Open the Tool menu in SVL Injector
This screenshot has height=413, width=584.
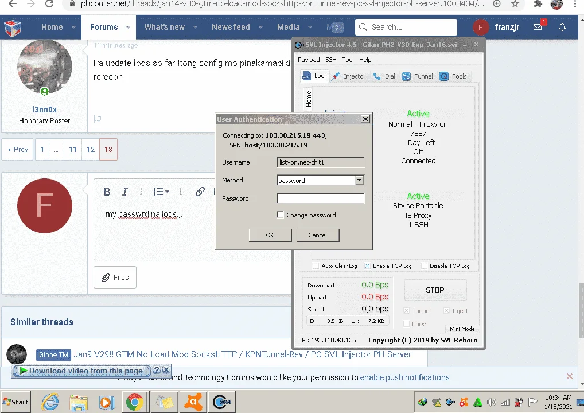[x=348, y=60]
